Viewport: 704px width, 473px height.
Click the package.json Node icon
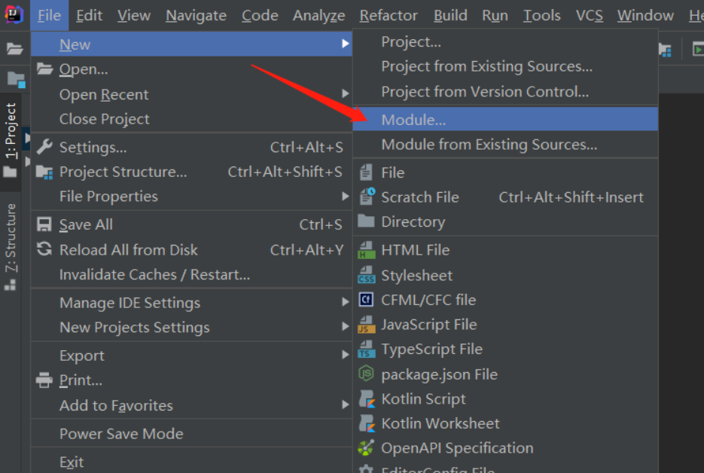point(366,374)
